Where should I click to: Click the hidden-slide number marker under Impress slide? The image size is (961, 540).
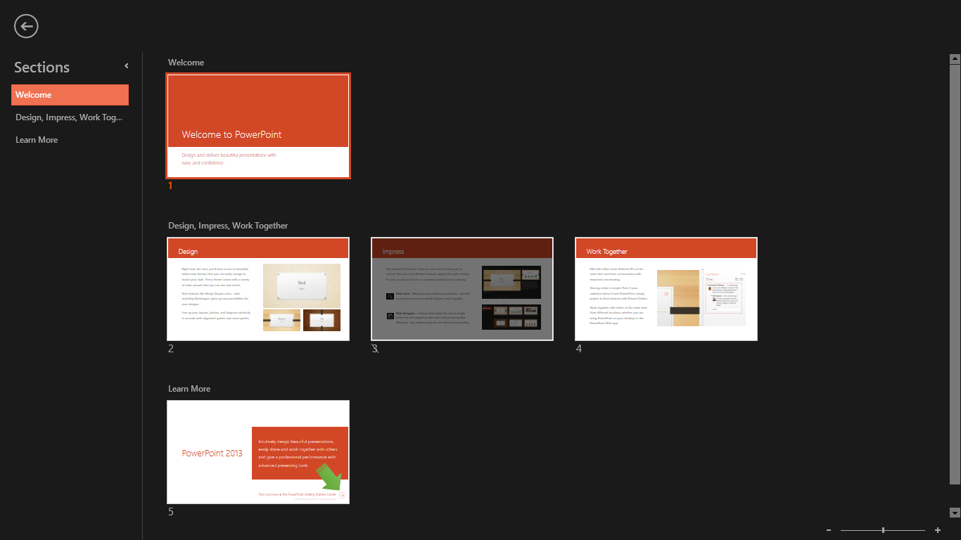[x=375, y=349]
